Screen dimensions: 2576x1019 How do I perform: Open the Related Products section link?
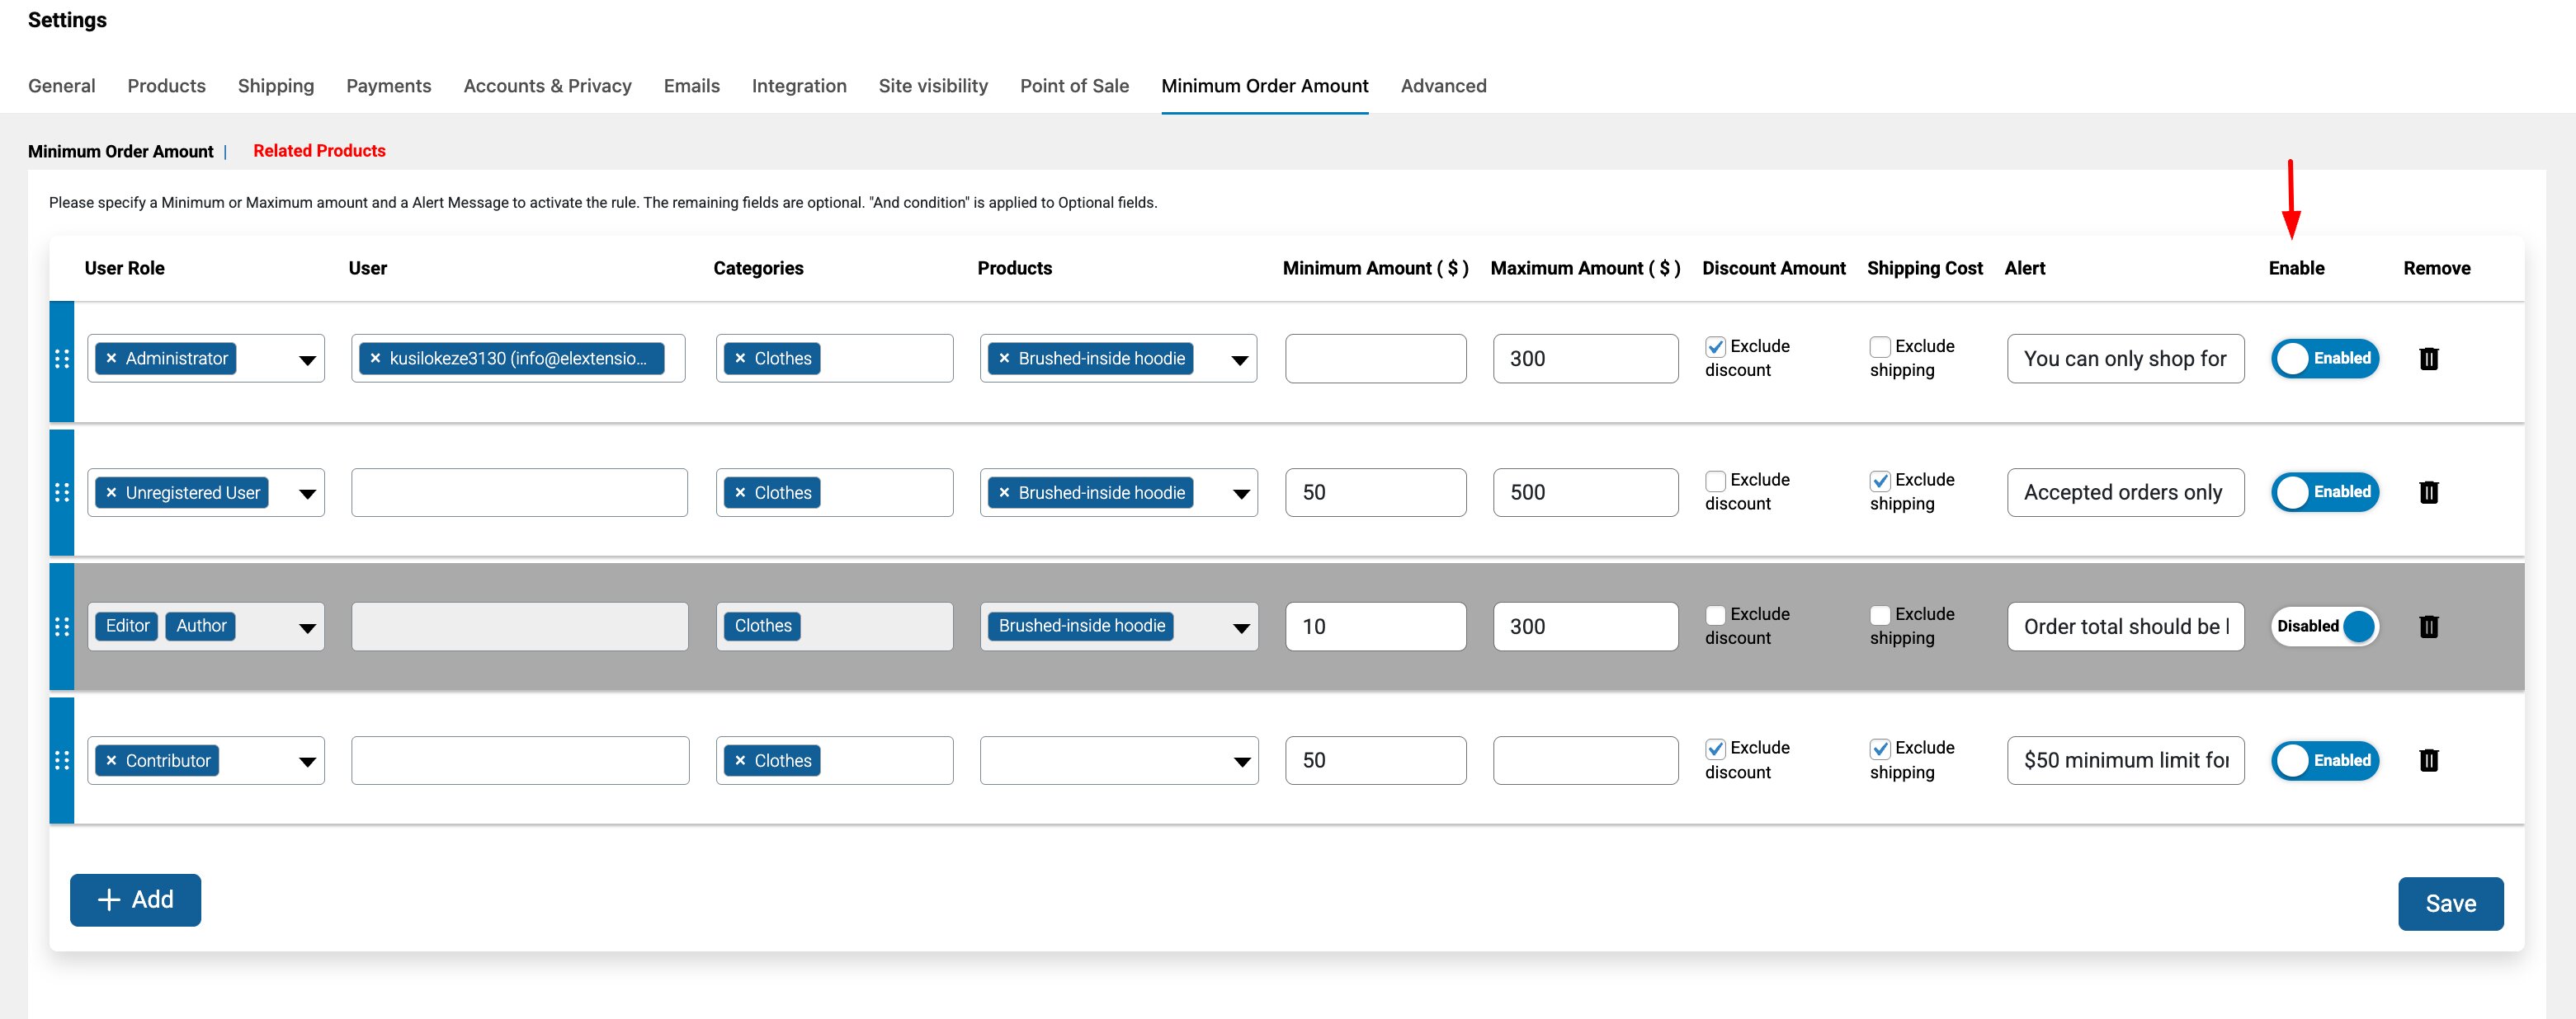[x=319, y=151]
